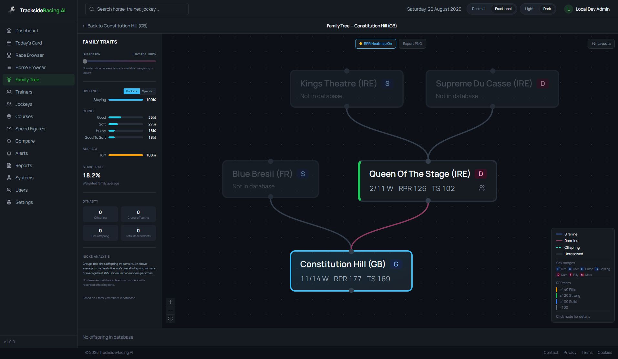Open the Contact footer link
Viewport: 618px width, 359px height.
(x=551, y=353)
